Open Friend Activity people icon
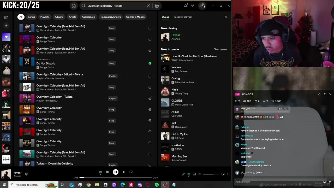 pos(193,6)
